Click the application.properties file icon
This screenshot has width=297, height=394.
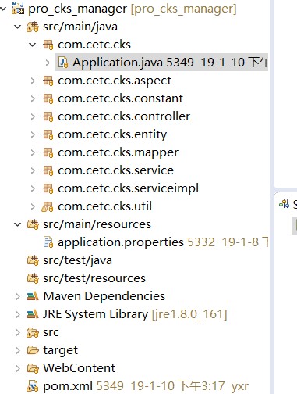pos(48,242)
